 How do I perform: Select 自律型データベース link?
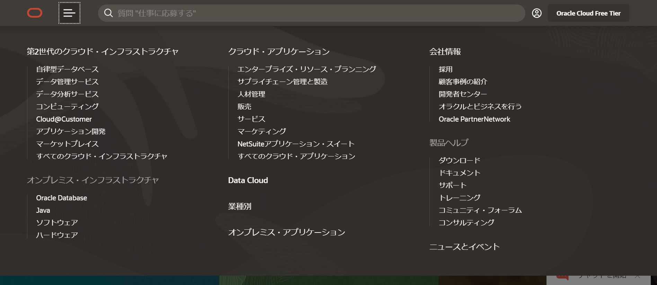67,69
